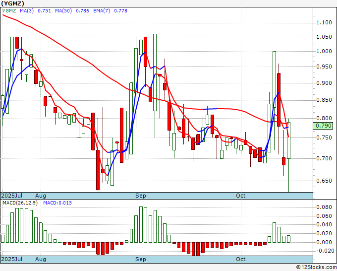
Task: Click the MACD:0.015 value label
Action: click(57, 203)
